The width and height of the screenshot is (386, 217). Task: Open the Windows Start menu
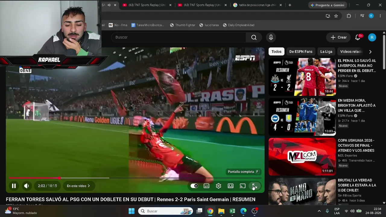coord(131,211)
